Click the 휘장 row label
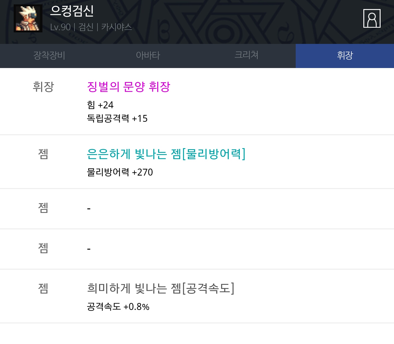 43,87
